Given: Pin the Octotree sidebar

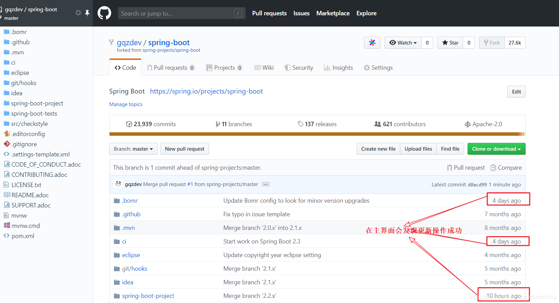Looking at the screenshot, I should click(x=87, y=13).
